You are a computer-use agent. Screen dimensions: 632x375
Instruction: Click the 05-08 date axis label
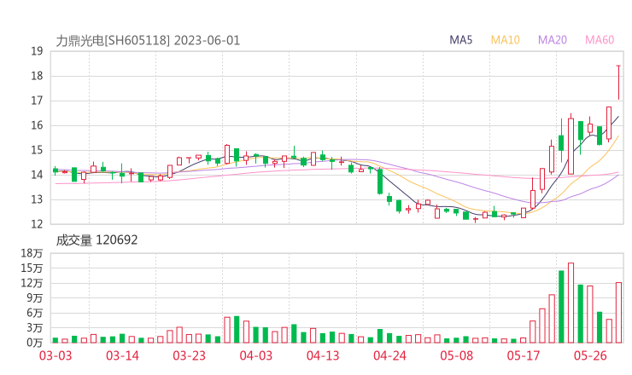click(x=457, y=355)
